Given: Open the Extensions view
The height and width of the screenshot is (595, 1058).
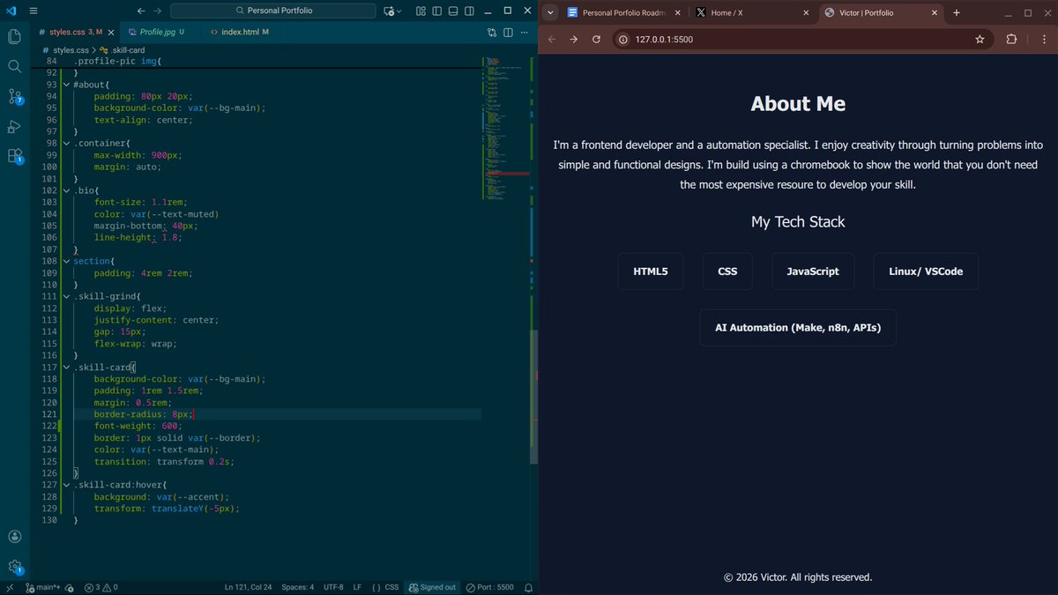Looking at the screenshot, I should point(14,156).
